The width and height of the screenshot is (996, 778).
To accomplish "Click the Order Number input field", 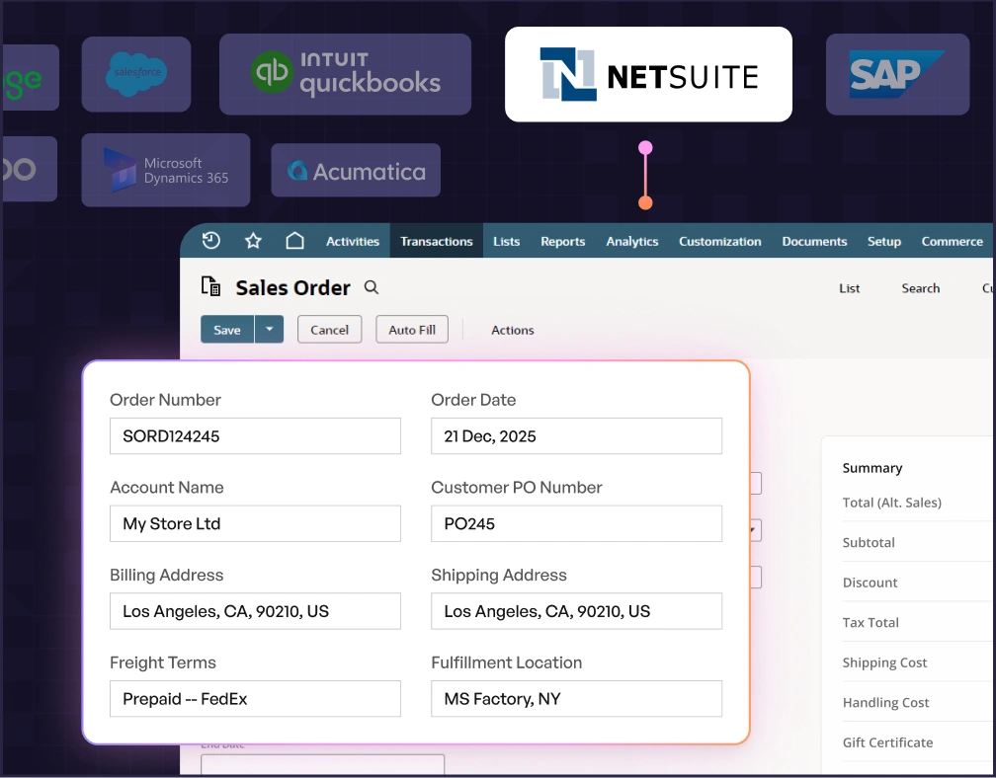I will point(255,436).
